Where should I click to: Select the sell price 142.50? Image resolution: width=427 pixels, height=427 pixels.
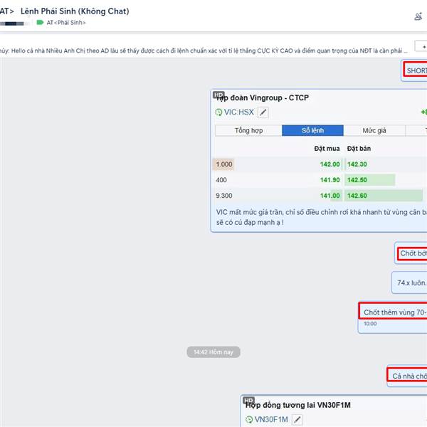click(357, 180)
